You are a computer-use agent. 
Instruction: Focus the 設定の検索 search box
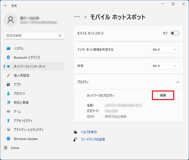[34, 35]
